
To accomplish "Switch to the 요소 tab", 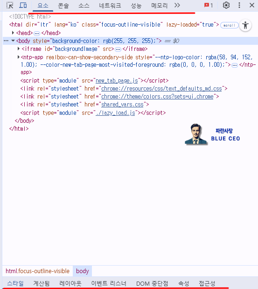I will point(43,6).
